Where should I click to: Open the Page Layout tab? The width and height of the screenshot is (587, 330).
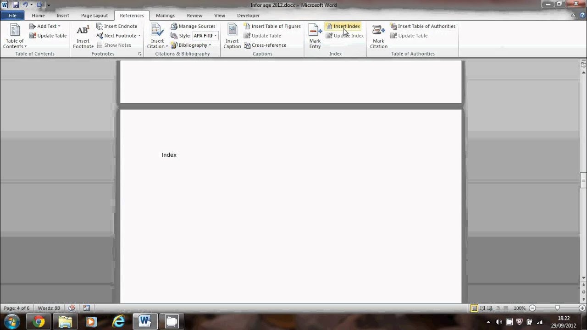pos(94,16)
